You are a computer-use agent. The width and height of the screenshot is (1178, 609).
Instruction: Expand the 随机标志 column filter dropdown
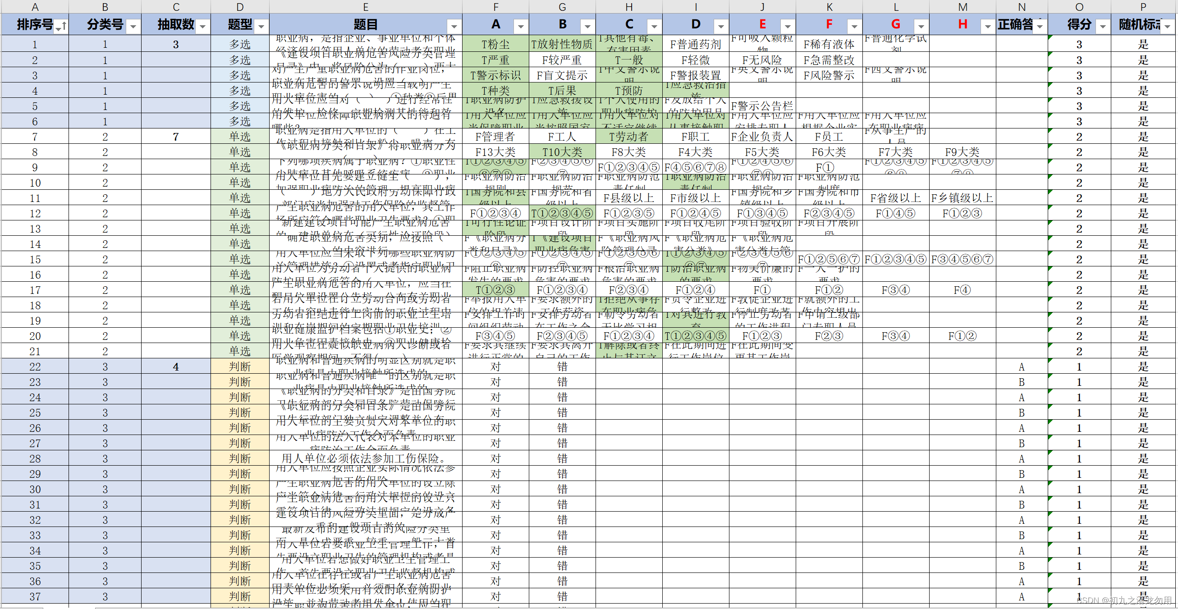click(x=1168, y=27)
